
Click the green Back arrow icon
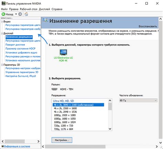(3, 14)
